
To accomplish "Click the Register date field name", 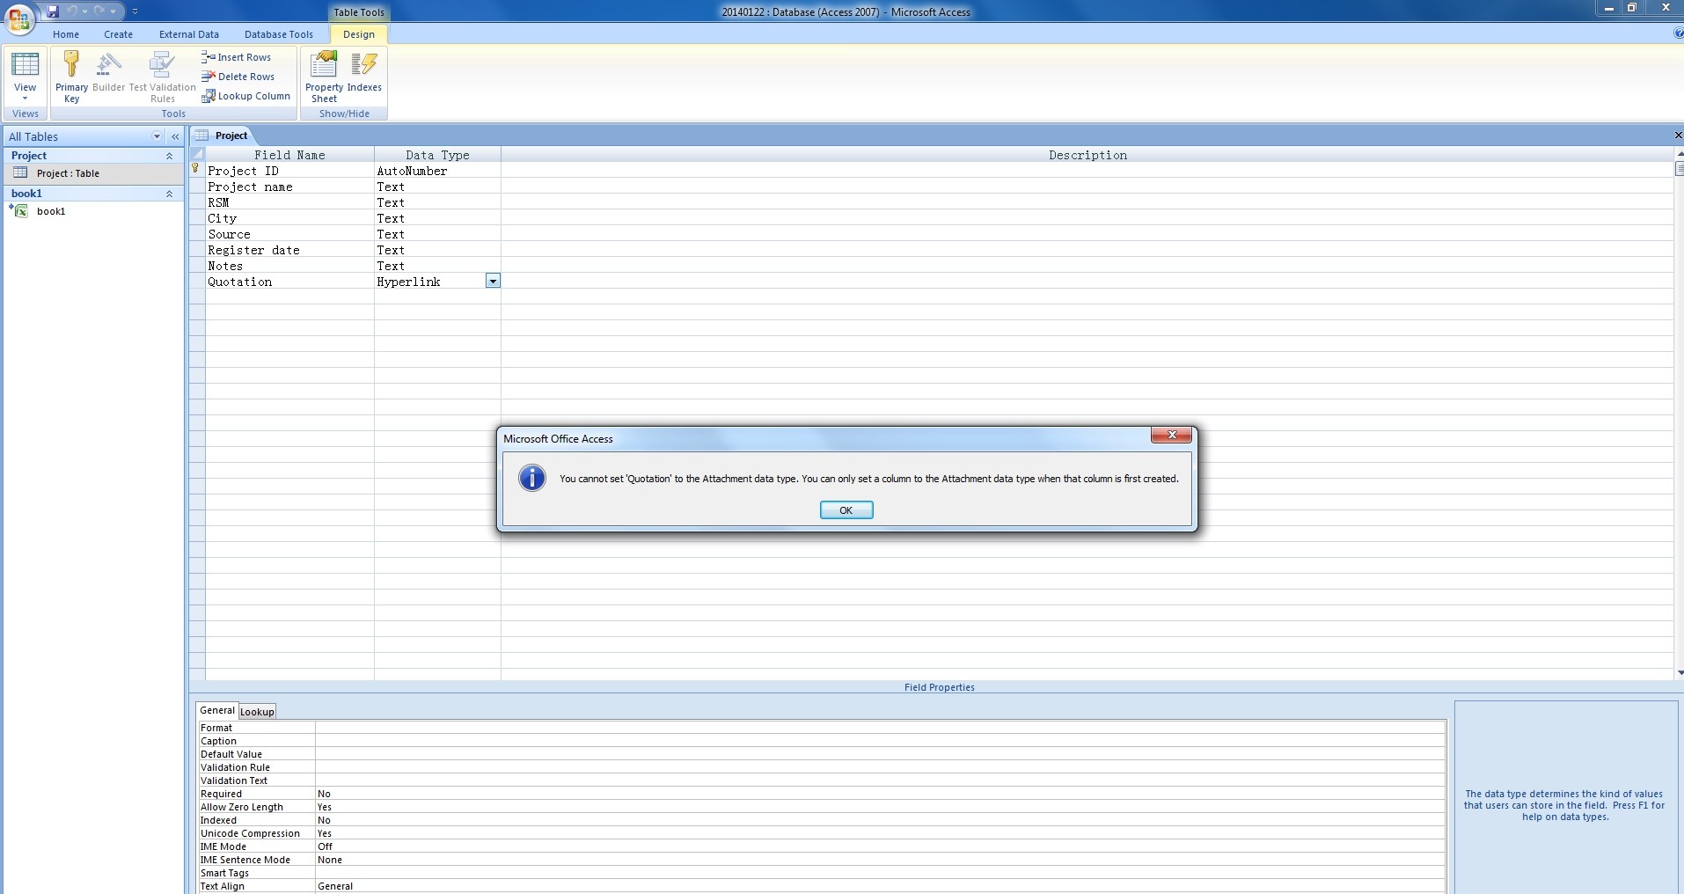I will pyautogui.click(x=289, y=250).
